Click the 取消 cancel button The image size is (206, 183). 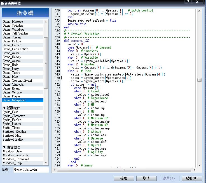click(x=146, y=178)
